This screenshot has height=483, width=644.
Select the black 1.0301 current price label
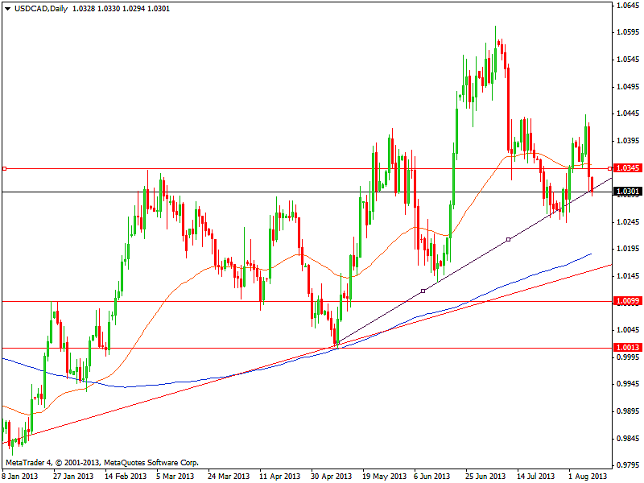(x=627, y=192)
